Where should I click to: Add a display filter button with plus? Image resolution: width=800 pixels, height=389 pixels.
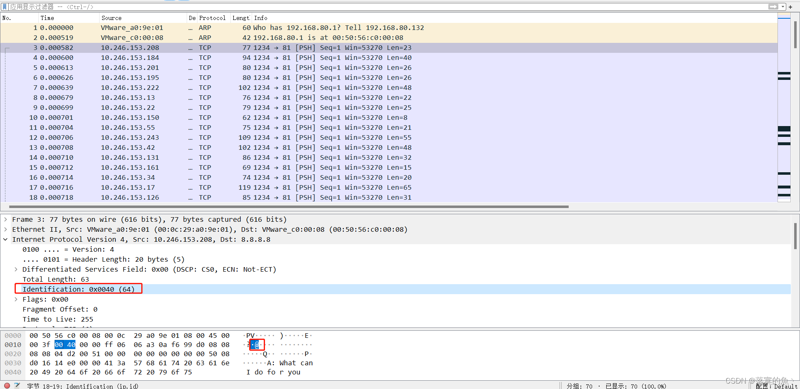(790, 7)
